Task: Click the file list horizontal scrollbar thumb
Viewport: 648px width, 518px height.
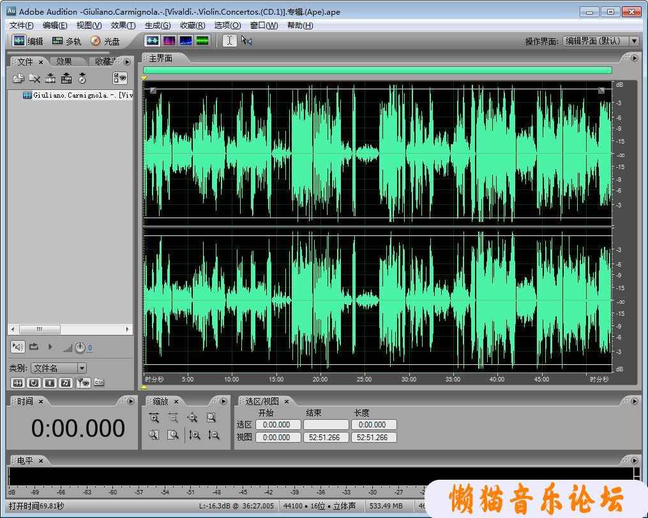Action: [40, 329]
